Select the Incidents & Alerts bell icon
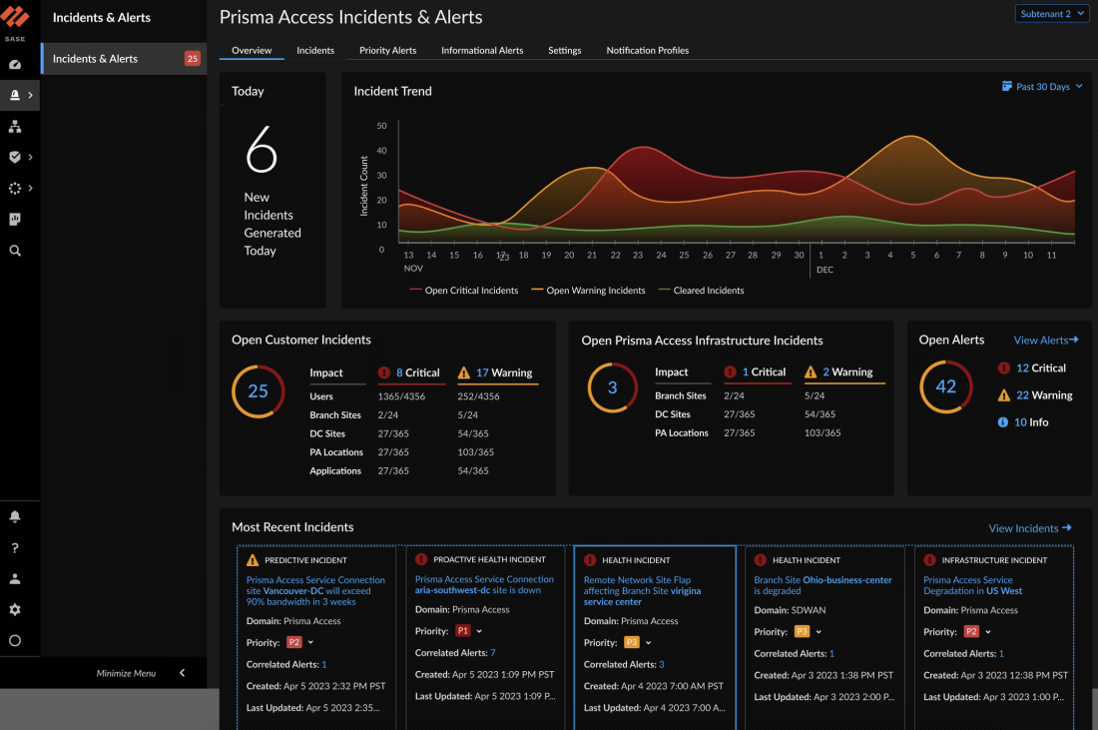 pos(15,95)
